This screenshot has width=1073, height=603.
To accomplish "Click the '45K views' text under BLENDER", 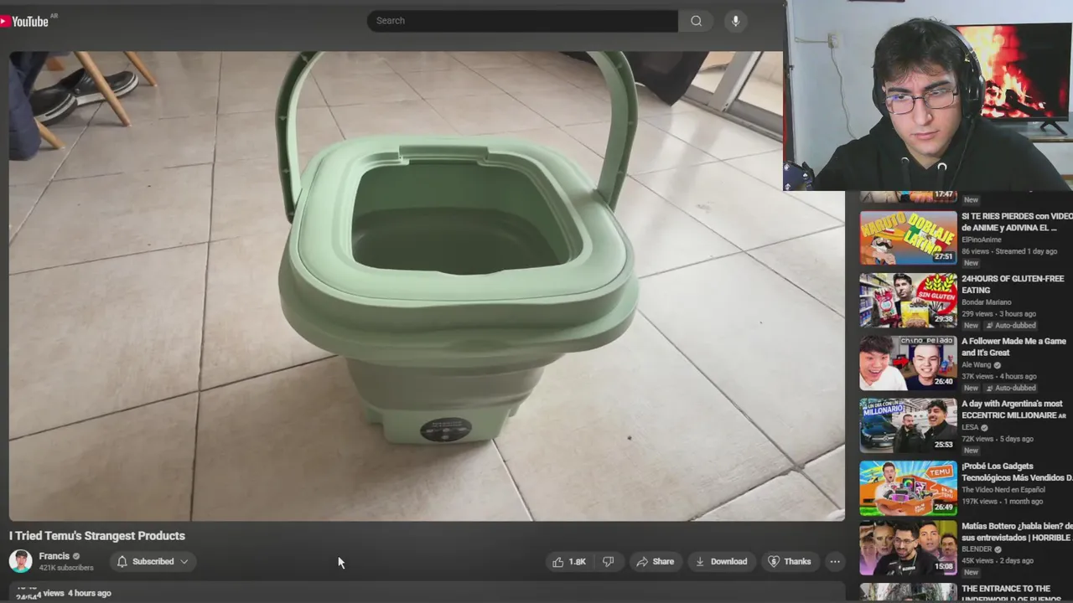I will point(977,561).
